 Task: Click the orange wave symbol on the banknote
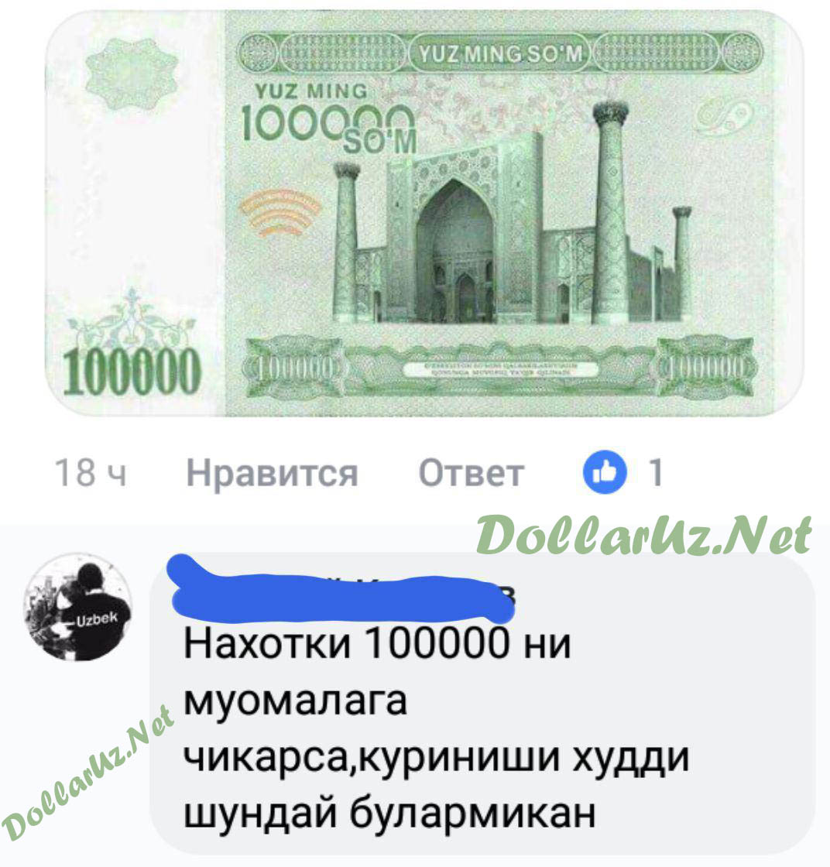tap(280, 213)
